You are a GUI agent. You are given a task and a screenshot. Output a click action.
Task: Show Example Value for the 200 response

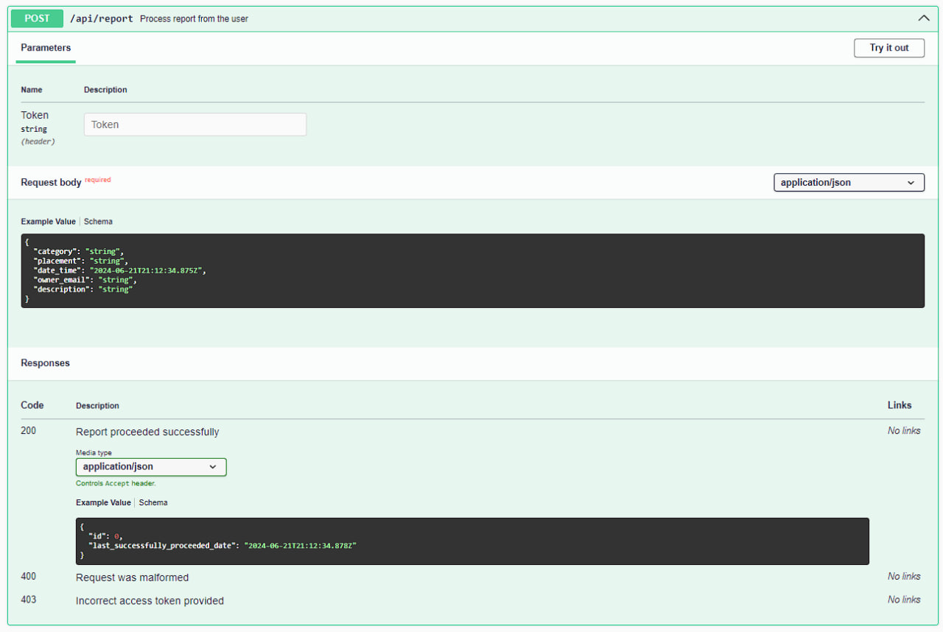[103, 503]
